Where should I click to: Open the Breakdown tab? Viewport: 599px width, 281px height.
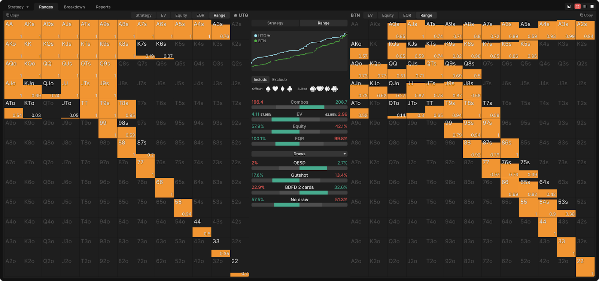pos(74,7)
